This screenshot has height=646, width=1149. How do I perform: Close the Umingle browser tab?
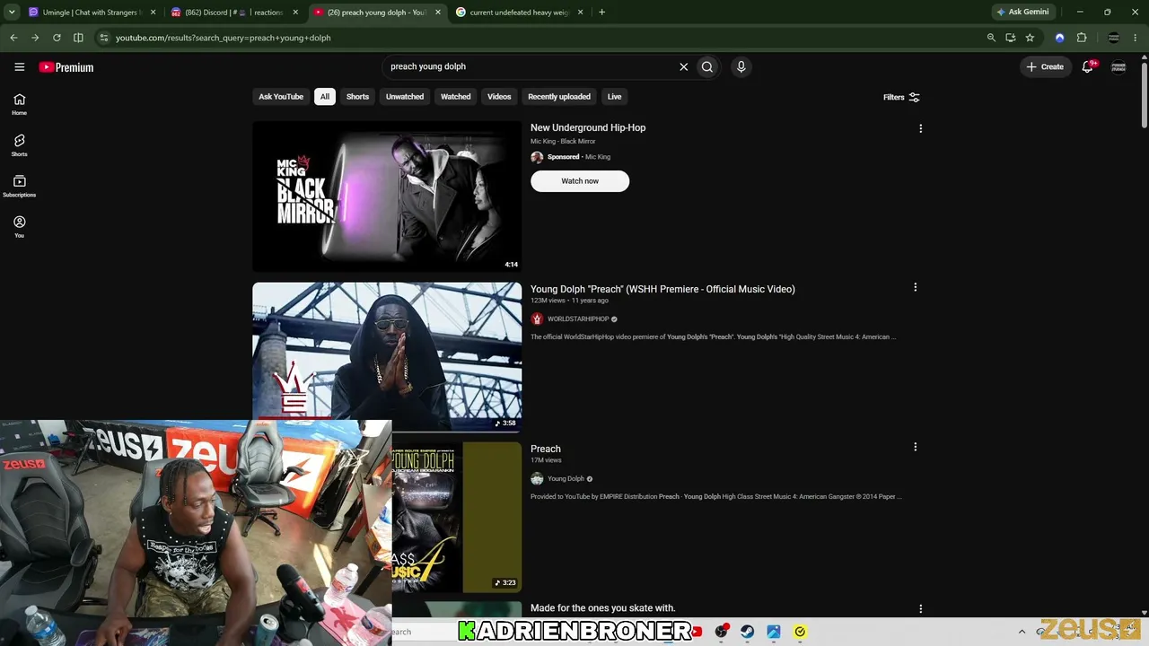pyautogui.click(x=153, y=13)
